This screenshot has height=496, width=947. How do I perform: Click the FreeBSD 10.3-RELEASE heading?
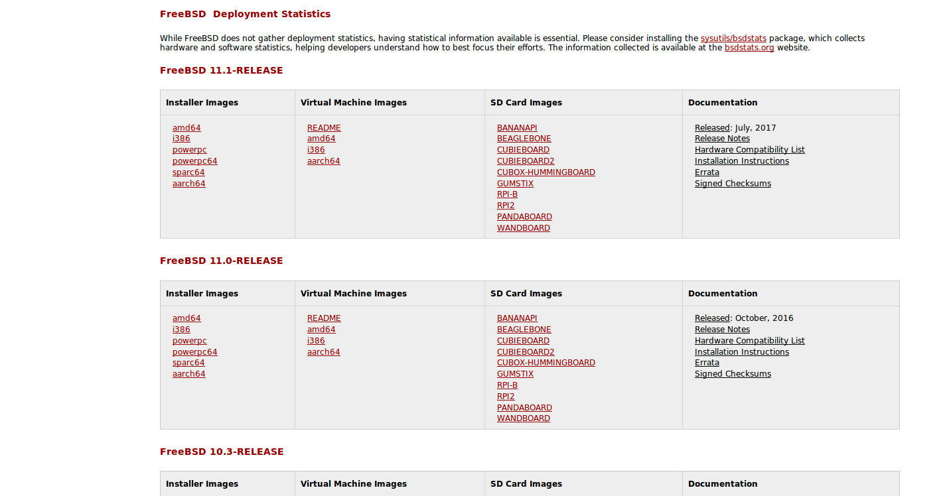click(x=222, y=452)
